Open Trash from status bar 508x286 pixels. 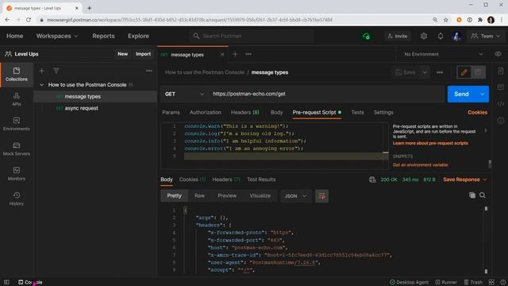pos(473,282)
